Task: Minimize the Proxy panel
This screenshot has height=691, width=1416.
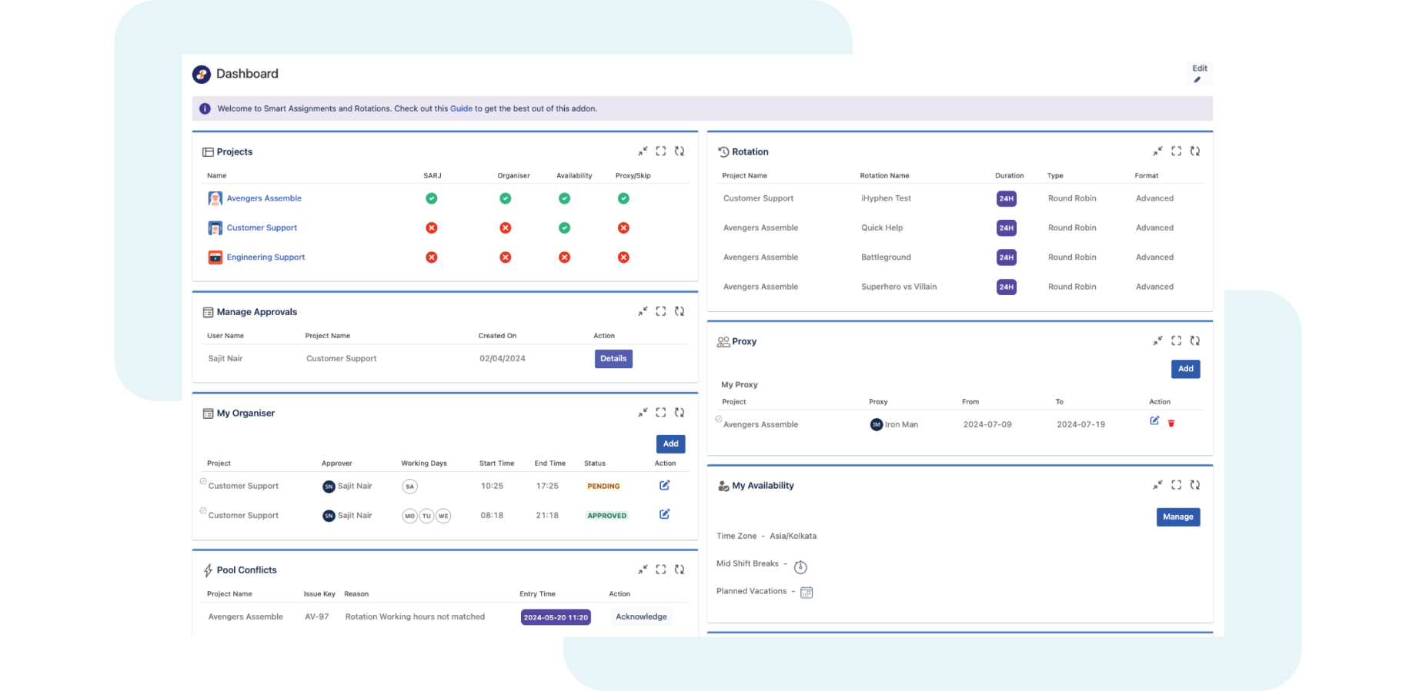Action: [1157, 341]
